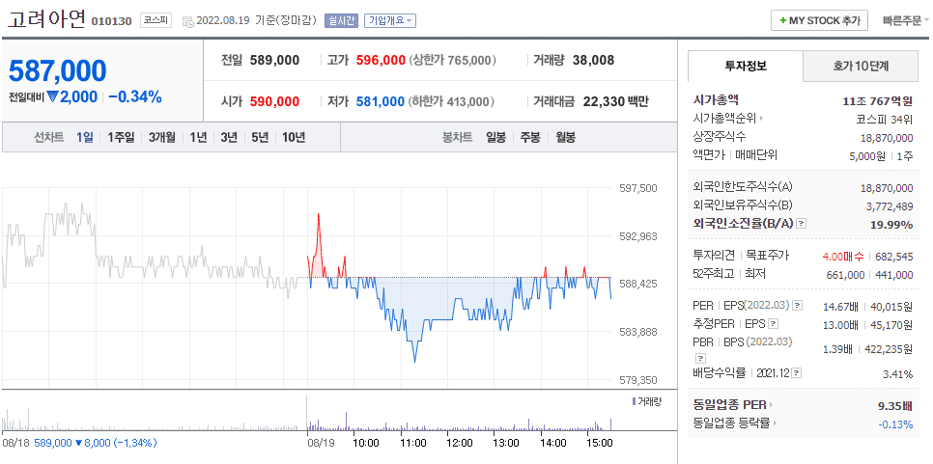Select the 1년 line chart period
This screenshot has width=933, height=464.
point(198,137)
